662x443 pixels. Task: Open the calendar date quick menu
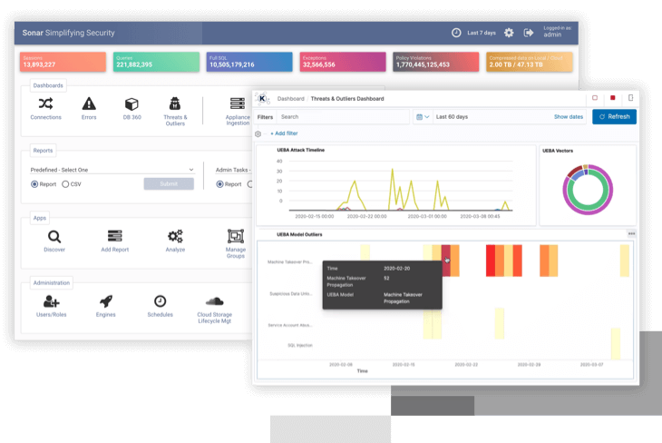[423, 117]
